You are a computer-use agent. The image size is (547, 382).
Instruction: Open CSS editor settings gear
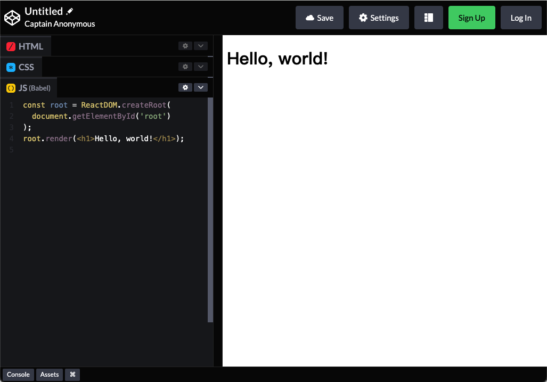tap(185, 66)
